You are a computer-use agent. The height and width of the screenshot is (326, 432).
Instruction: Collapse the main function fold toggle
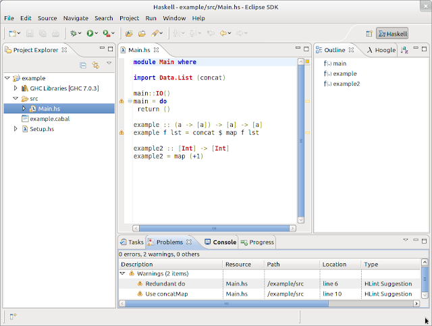click(x=130, y=101)
